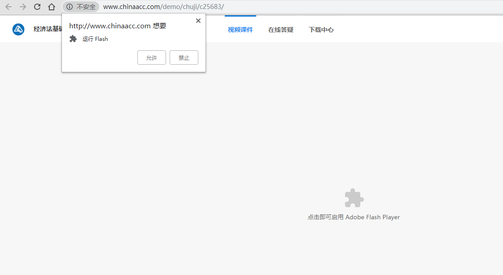The image size is (503, 275).
Task: Switch to the 视频课件 tab
Action: pos(240,30)
